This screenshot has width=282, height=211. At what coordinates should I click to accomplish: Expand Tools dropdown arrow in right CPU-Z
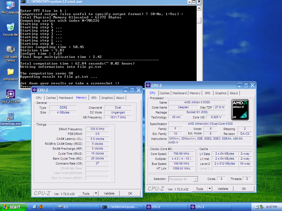(210, 189)
